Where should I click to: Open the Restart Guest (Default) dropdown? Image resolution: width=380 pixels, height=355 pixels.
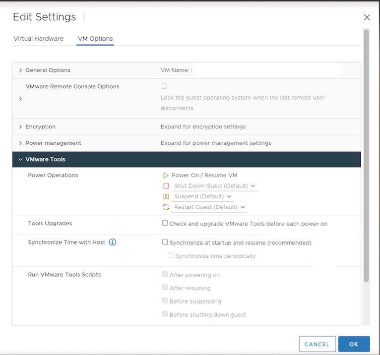pos(209,207)
